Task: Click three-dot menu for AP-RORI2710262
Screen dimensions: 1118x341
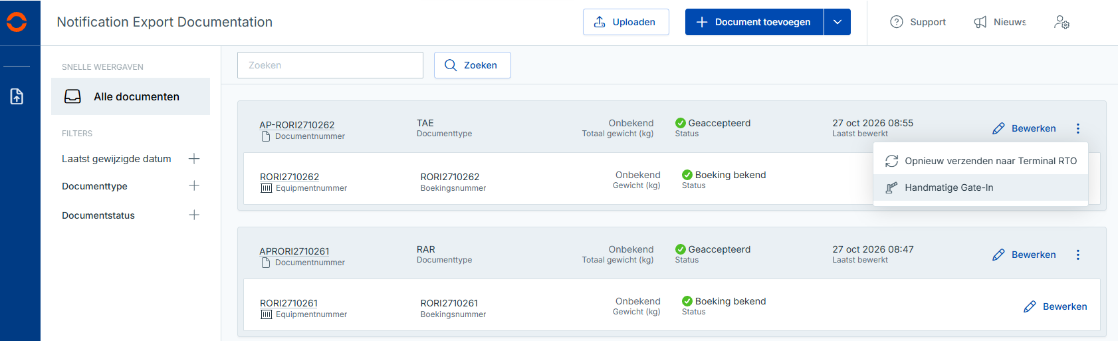Action: coord(1078,128)
